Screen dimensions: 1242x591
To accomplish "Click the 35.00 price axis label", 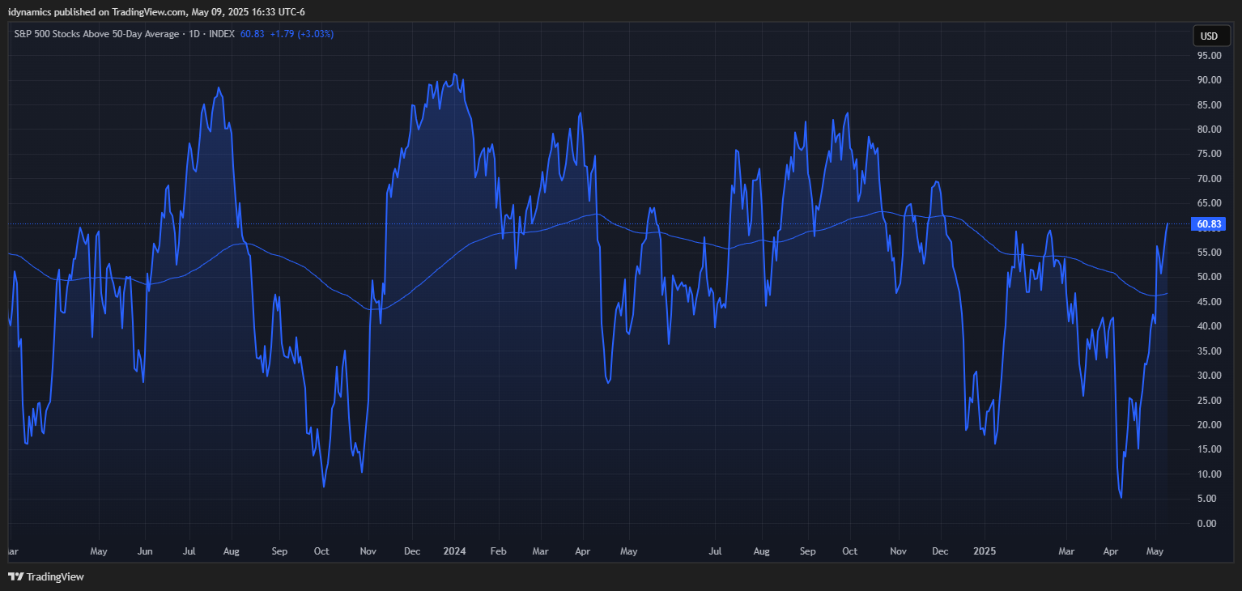I will [x=1209, y=351].
